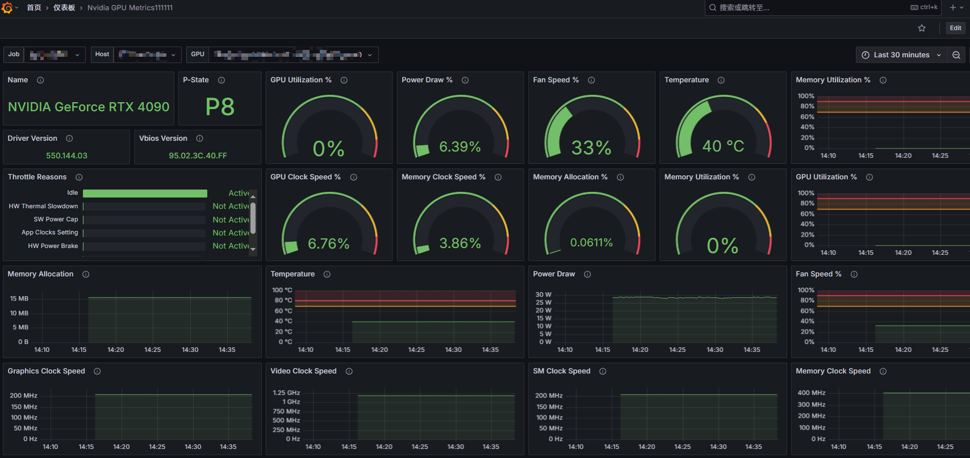The image size is (970, 458).
Task: Expand the GPU variable dropdown
Action: [x=293, y=54]
